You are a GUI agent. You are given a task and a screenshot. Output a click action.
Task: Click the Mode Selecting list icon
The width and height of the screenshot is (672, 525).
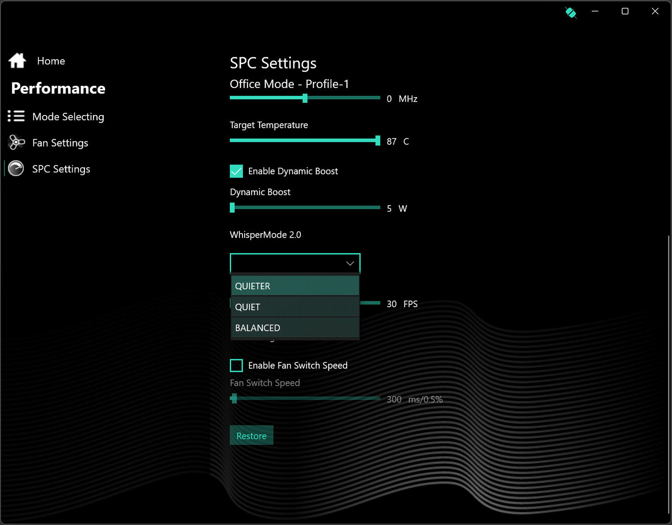pos(16,116)
